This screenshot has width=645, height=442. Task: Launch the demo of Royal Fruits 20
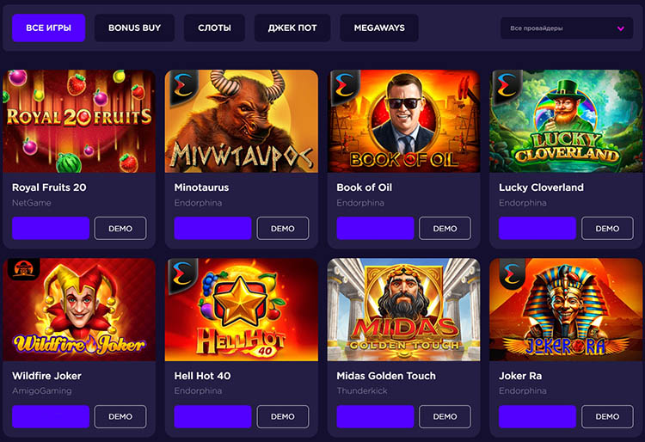coord(120,228)
